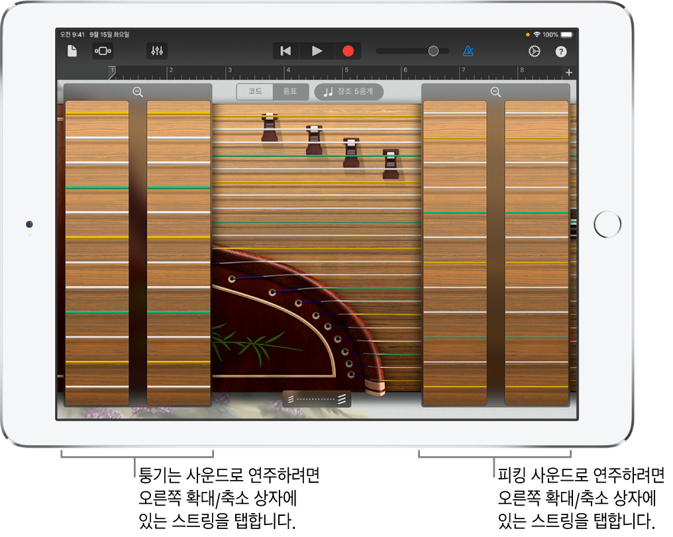Toggle the blue metronome icon
Screen dimensions: 673x537
coord(468,51)
